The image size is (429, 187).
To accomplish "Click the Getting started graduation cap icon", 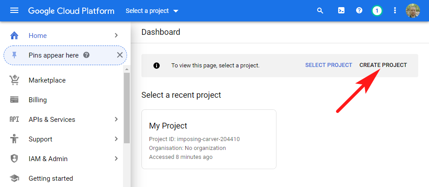I will 14,178.
